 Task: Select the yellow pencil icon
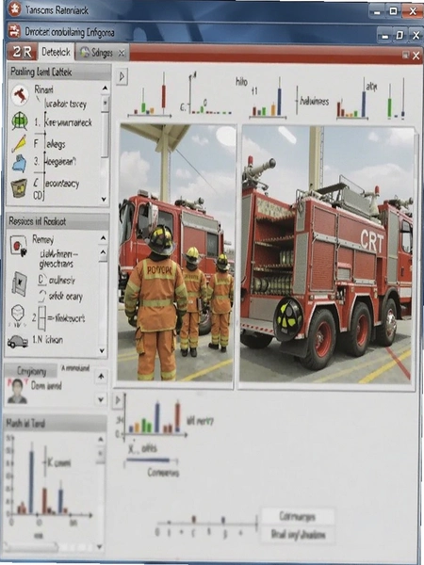tap(19, 143)
